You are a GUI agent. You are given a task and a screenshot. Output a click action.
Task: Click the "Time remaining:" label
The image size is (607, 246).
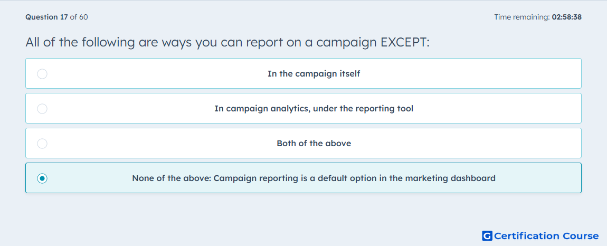522,17
